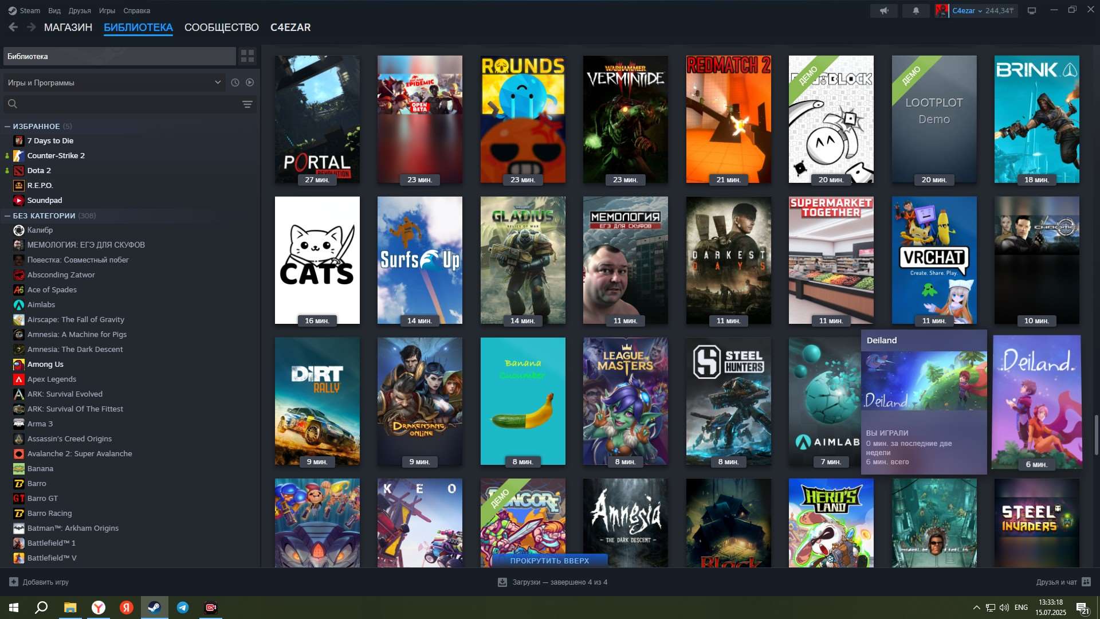This screenshot has height=619, width=1100.
Task: Click the Barro GT icon
Action: point(19,498)
